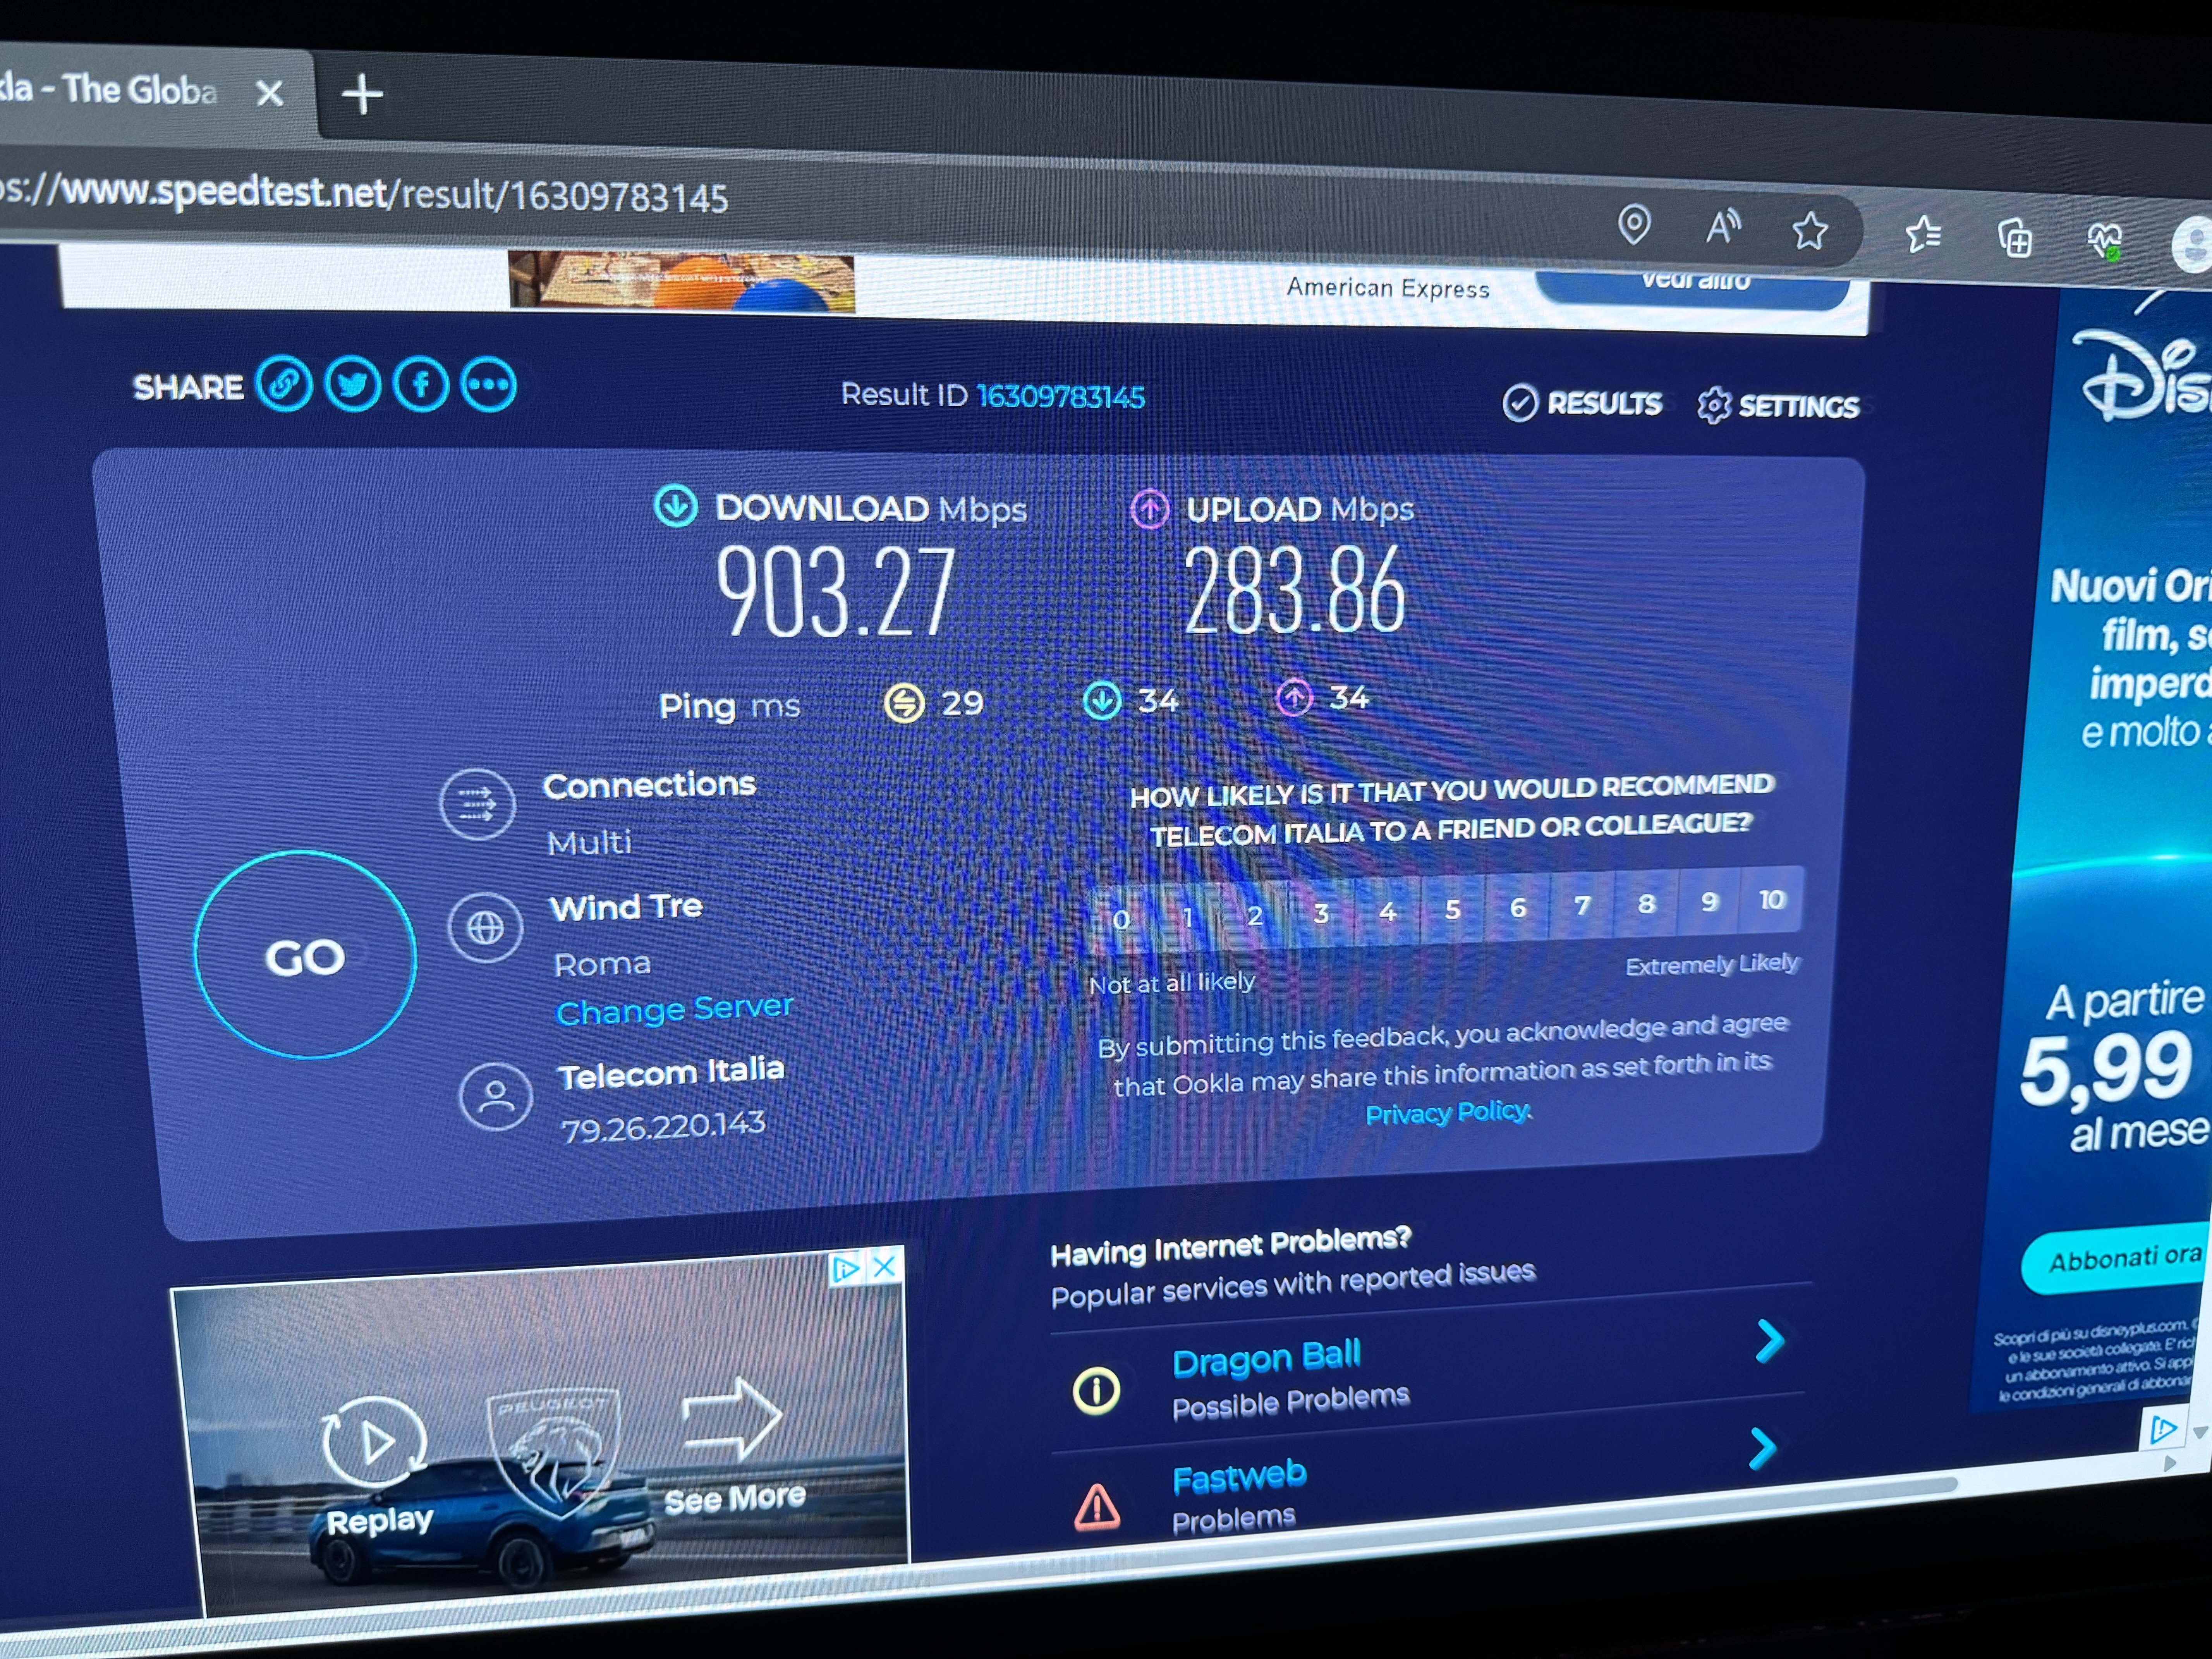Click the upload speed 283.86 value
Screen dimensions: 2212x1659
1295,590
